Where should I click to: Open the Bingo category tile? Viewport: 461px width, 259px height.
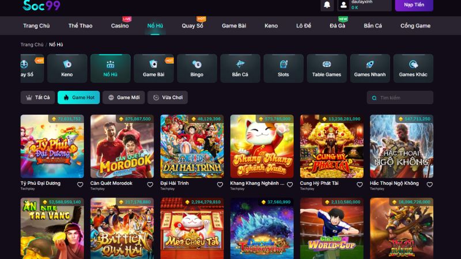tap(197, 68)
